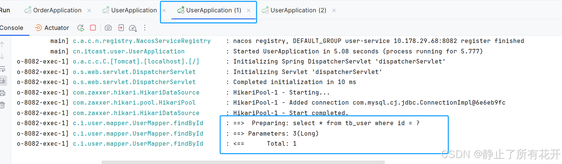Close the plain UserApplication tab
The width and height of the screenshot is (562, 164).
click(x=165, y=10)
